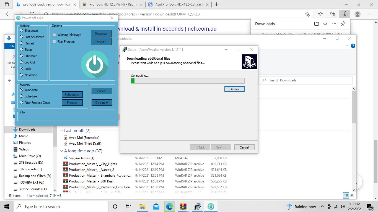Image resolution: width=378 pixels, height=212 pixels.
Task: Open WinRAR from the taskbar
Action: (x=183, y=206)
